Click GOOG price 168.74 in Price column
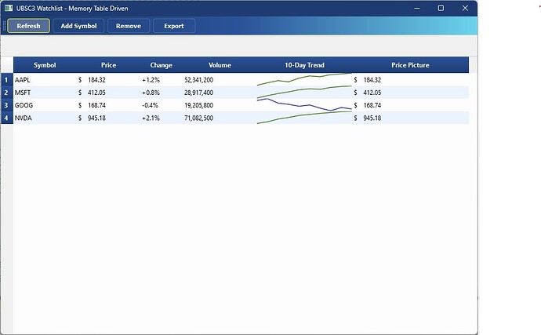The image size is (541, 335). click(x=108, y=105)
